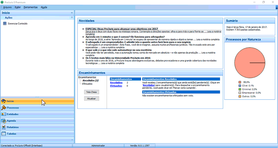Collapse the Ações section
Viewport: 278px width, 148px height.
tap(72, 18)
